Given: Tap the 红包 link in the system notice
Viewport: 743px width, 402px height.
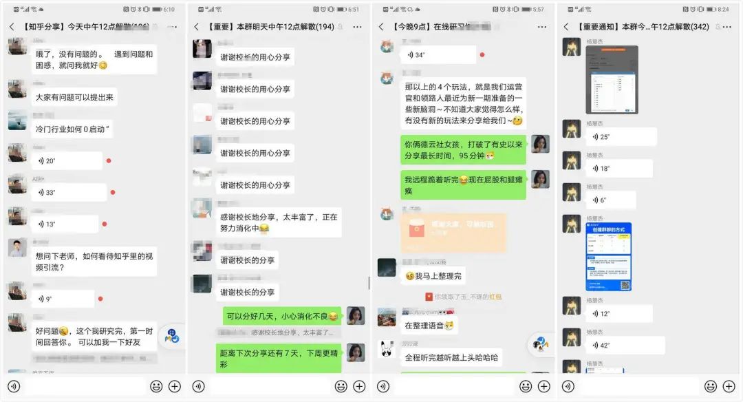Looking at the screenshot, I should point(495,297).
